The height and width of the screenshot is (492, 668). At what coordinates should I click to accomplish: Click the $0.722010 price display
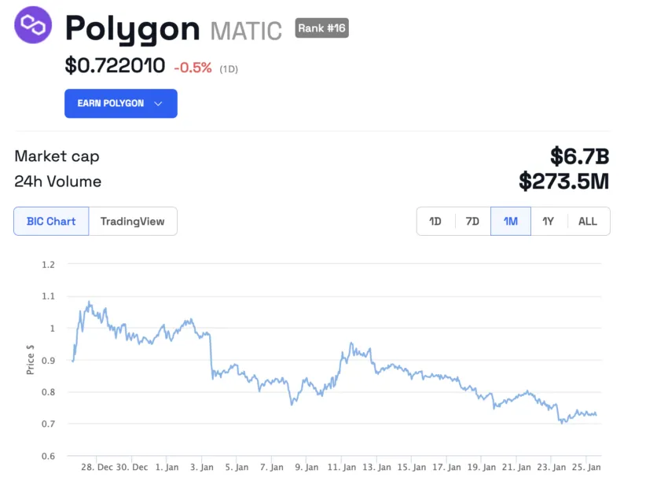pyautogui.click(x=115, y=66)
